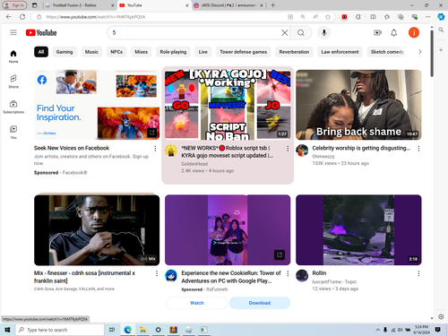Screen dimensions: 448x336
Task: Open the Facebook Find Your Inspiration thumbnail
Action: coord(97,105)
